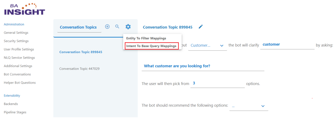Open Bot Conversations in sidebar
The image size is (335, 135).
coord(17,74)
